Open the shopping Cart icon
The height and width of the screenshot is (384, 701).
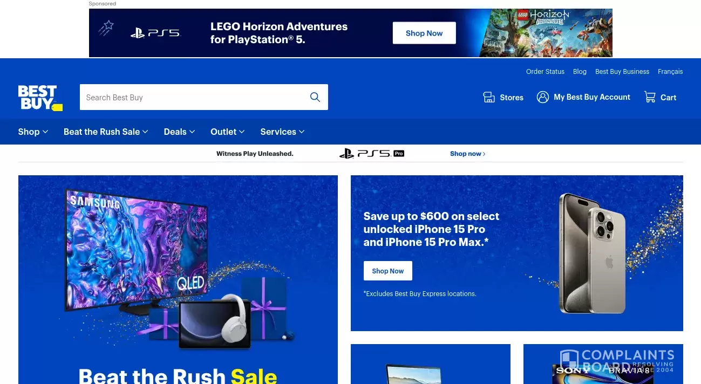(x=650, y=97)
